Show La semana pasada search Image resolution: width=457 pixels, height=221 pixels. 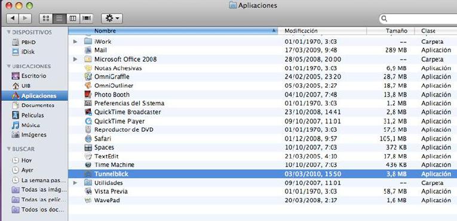pyautogui.click(x=39, y=180)
